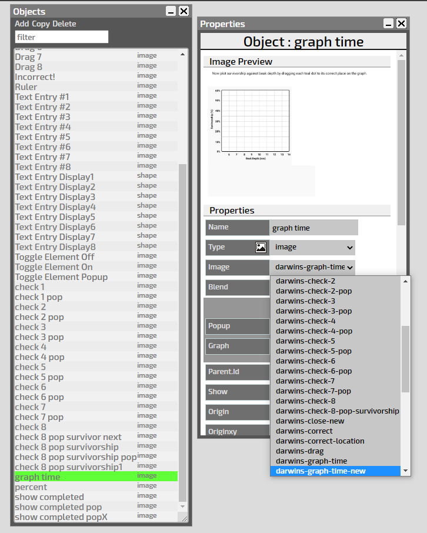Close the Properties panel
The height and width of the screenshot is (533, 427).
pyautogui.click(x=401, y=24)
